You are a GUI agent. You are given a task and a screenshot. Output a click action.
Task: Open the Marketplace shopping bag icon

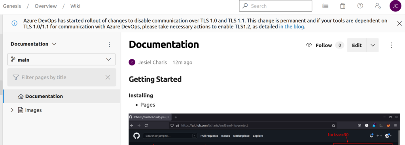343,6
